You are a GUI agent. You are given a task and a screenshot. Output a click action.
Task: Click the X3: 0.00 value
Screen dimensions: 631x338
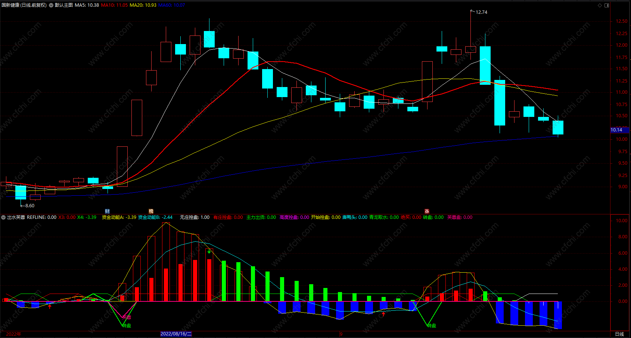[67, 217]
